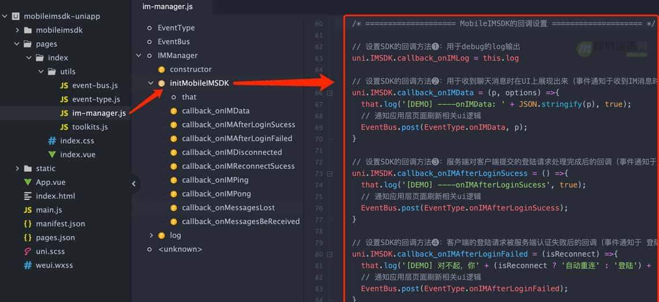Image resolution: width=659 pixels, height=302 pixels.
Task: Click the log method icon in outline
Action: click(161, 235)
